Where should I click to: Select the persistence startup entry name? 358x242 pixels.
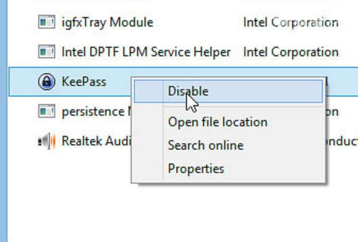point(96,112)
